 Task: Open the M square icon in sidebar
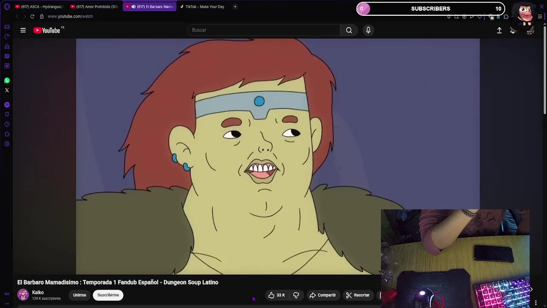[x=7, y=66]
